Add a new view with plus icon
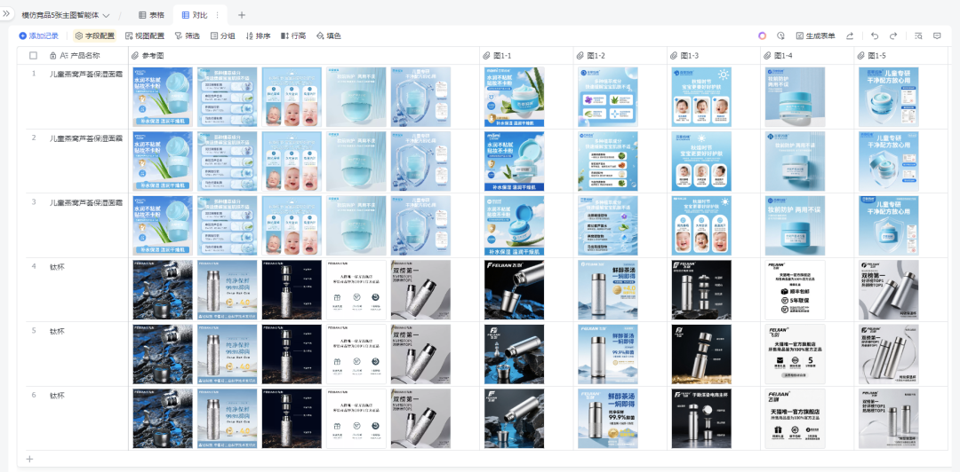 [241, 15]
